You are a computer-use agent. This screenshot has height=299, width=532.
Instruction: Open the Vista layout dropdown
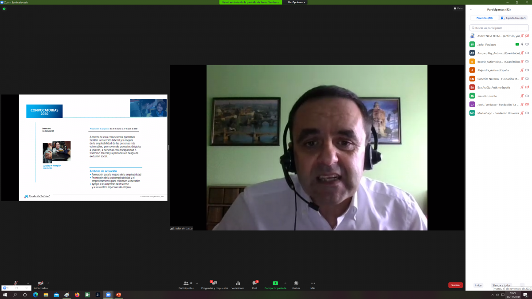(x=458, y=8)
